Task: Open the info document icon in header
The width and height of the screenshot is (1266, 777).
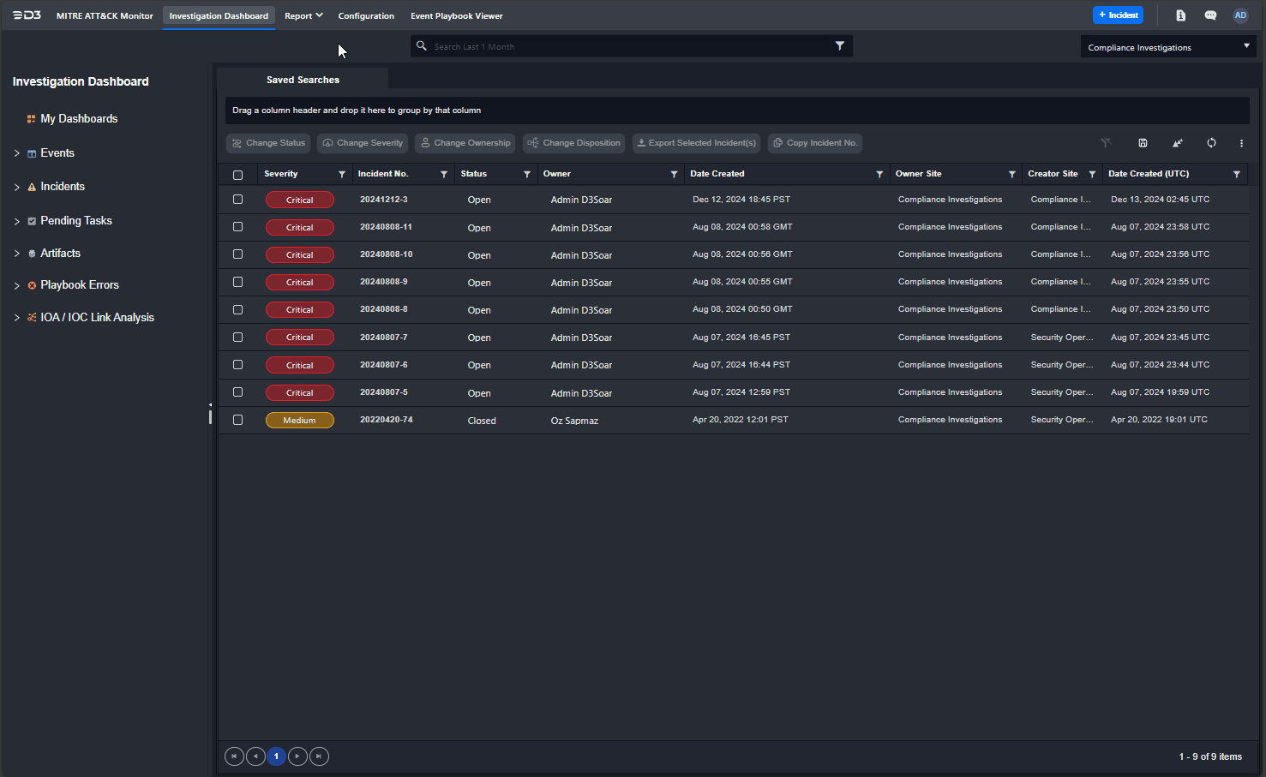Action: [x=1180, y=15]
